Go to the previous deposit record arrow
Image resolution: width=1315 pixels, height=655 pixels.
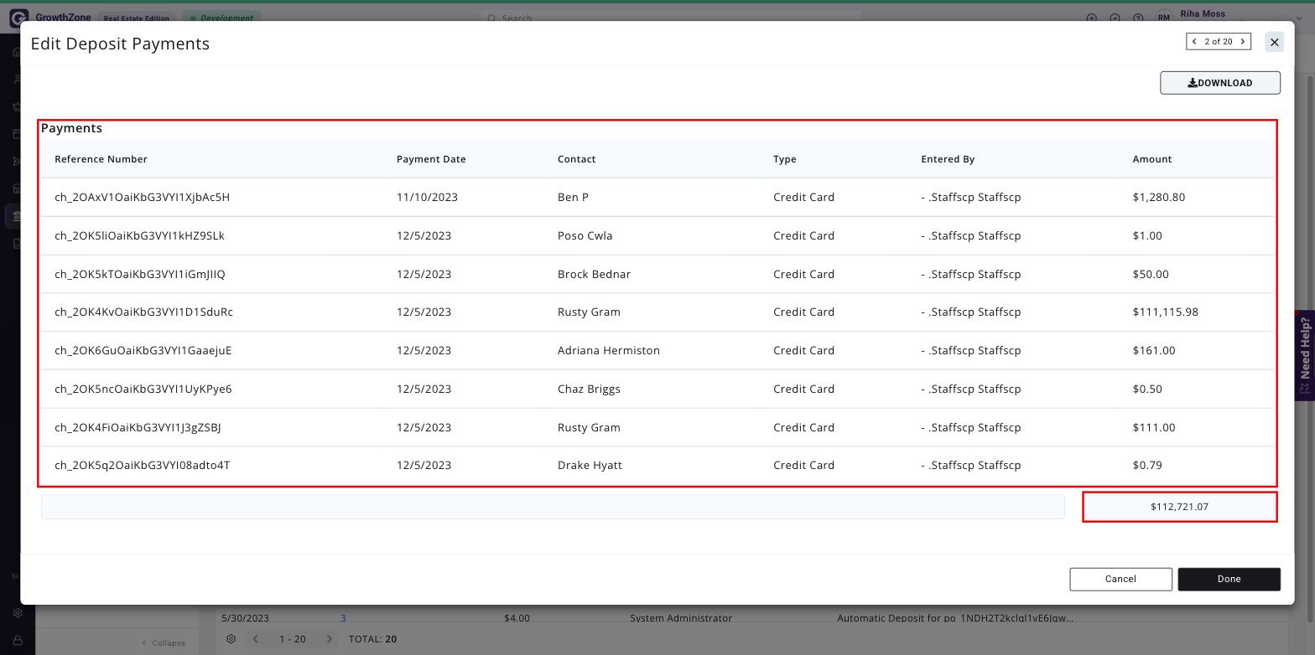tap(1194, 42)
